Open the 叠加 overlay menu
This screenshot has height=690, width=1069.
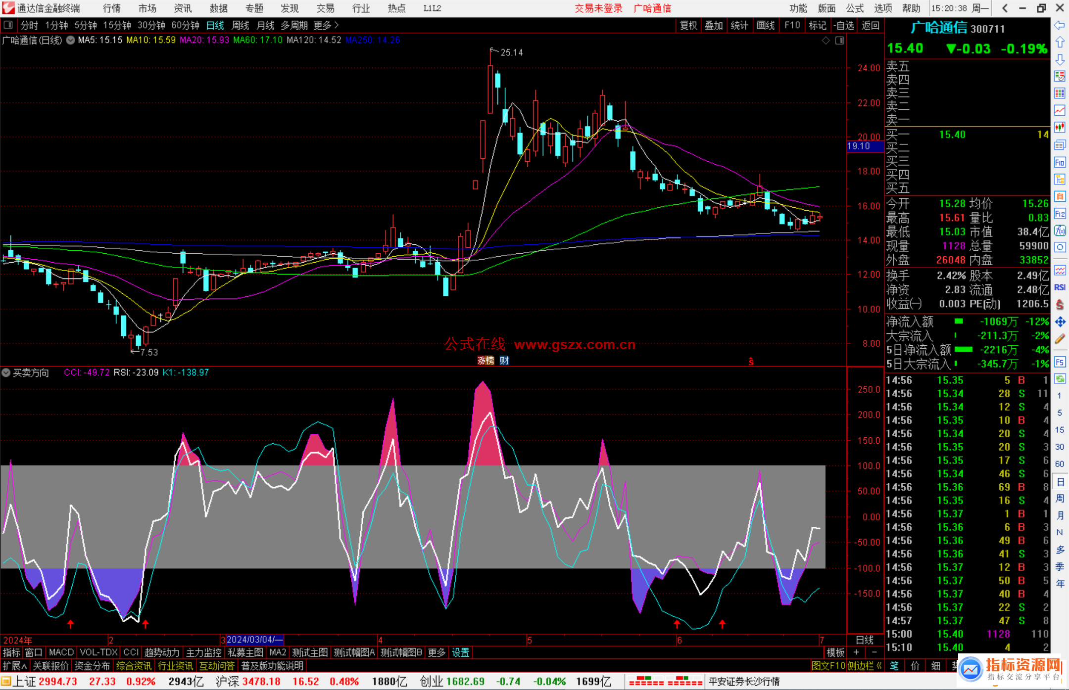(x=714, y=25)
